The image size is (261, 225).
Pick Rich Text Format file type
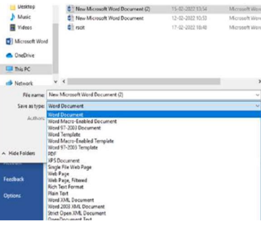pos(66,187)
